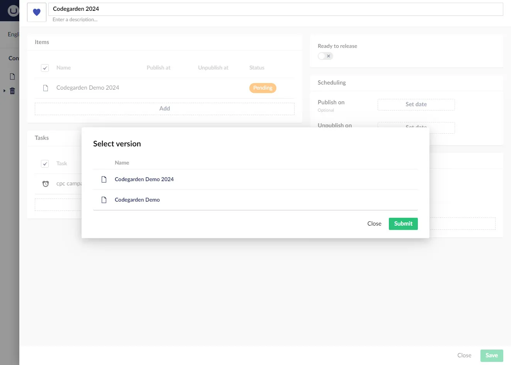Image resolution: width=511 pixels, height=365 pixels.
Task: Click the document icon in the content tree
Action: click(x=12, y=76)
